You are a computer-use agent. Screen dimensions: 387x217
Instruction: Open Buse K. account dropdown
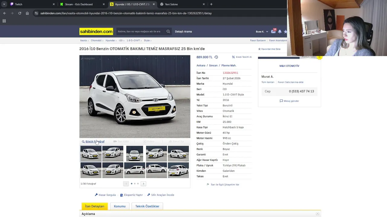tap(262, 32)
